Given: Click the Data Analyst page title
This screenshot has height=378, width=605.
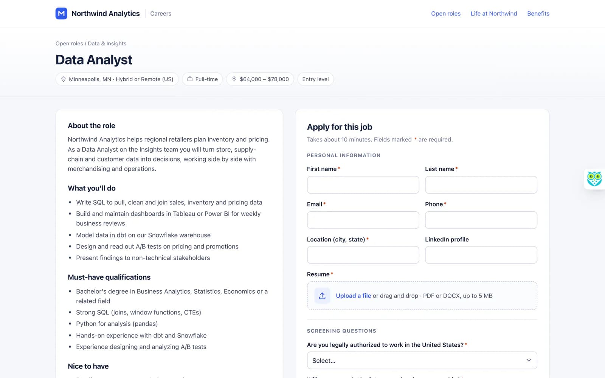Looking at the screenshot, I should click(x=94, y=60).
